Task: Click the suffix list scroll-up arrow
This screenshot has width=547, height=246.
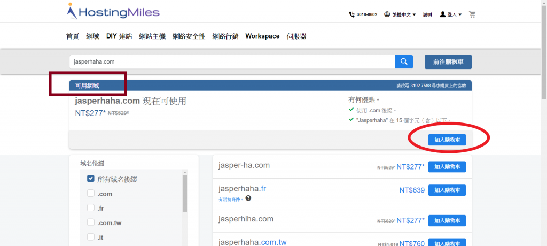Action: 185,172
